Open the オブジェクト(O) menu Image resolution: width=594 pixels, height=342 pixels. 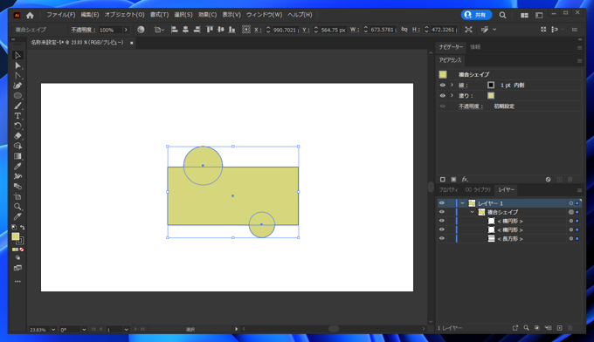(x=124, y=15)
